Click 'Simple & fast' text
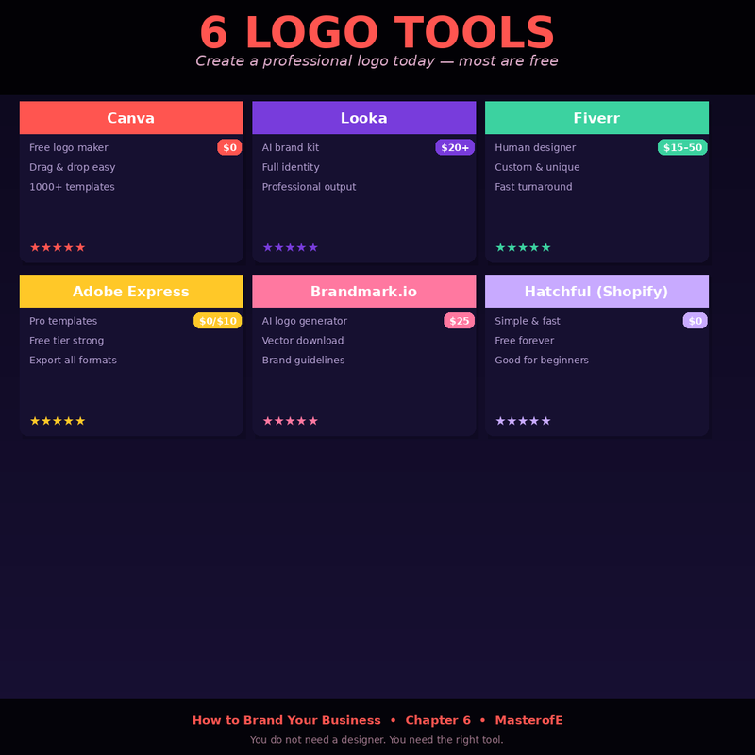Image resolution: width=755 pixels, height=755 pixels. coord(528,321)
